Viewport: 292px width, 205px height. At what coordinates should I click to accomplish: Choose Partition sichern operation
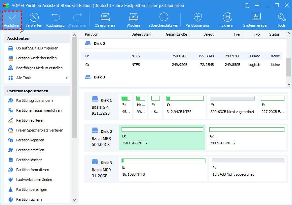coord(37,199)
